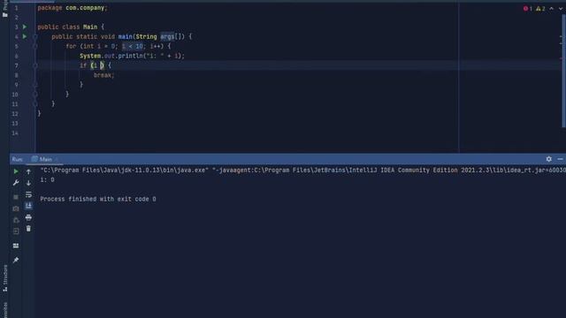
Task: Click 'Process finished with exit code 0'
Action: [x=98, y=199]
